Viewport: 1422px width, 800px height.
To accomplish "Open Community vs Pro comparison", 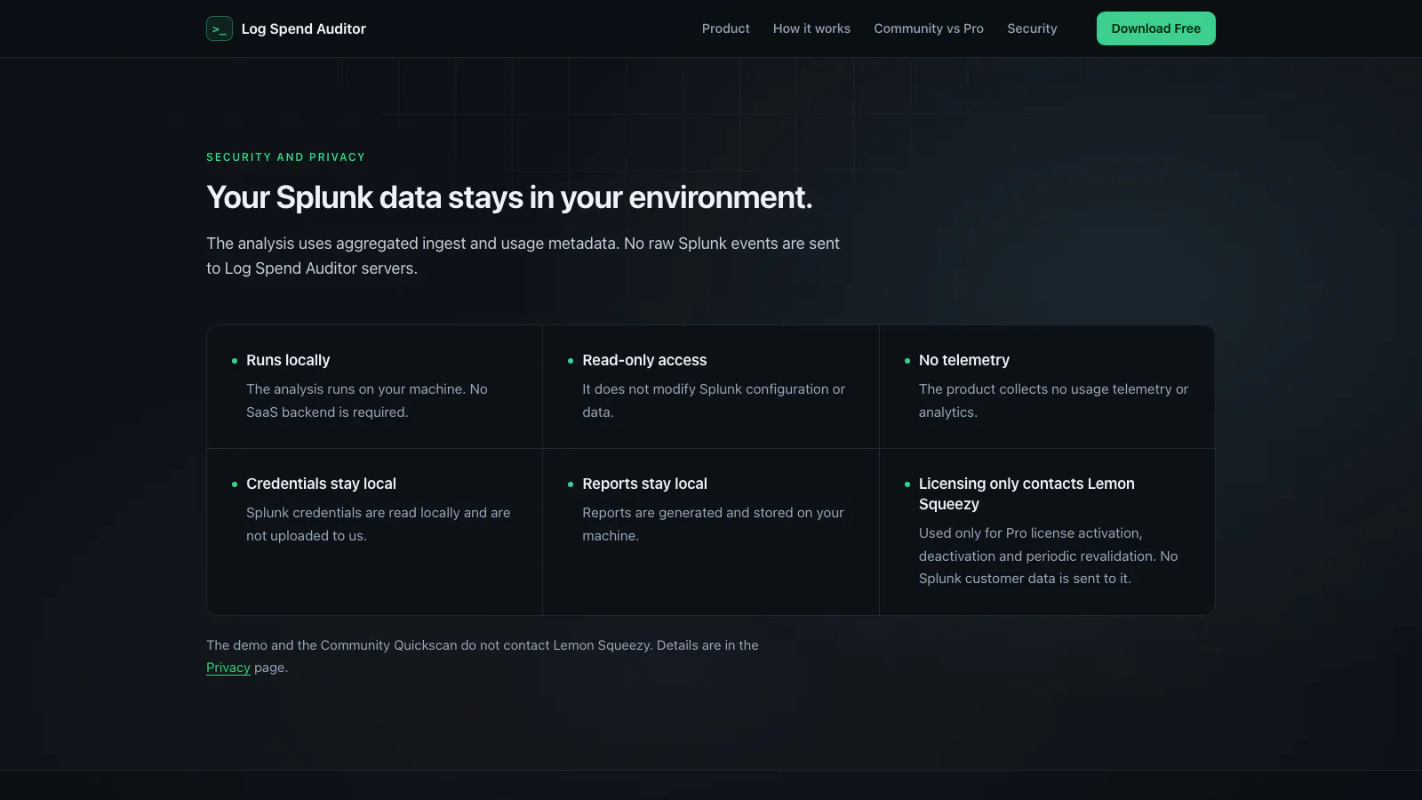I will pos(929,28).
